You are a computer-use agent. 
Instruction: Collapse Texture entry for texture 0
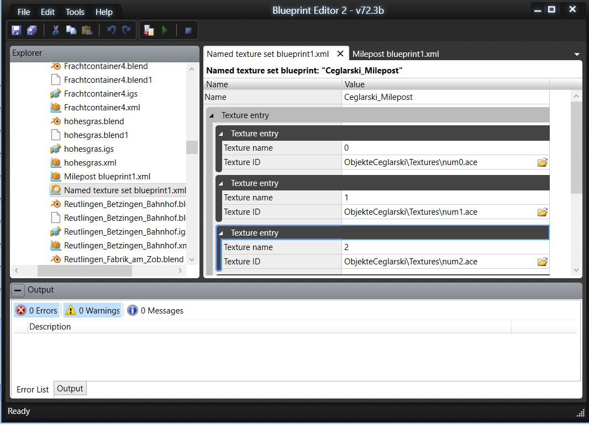(x=221, y=134)
